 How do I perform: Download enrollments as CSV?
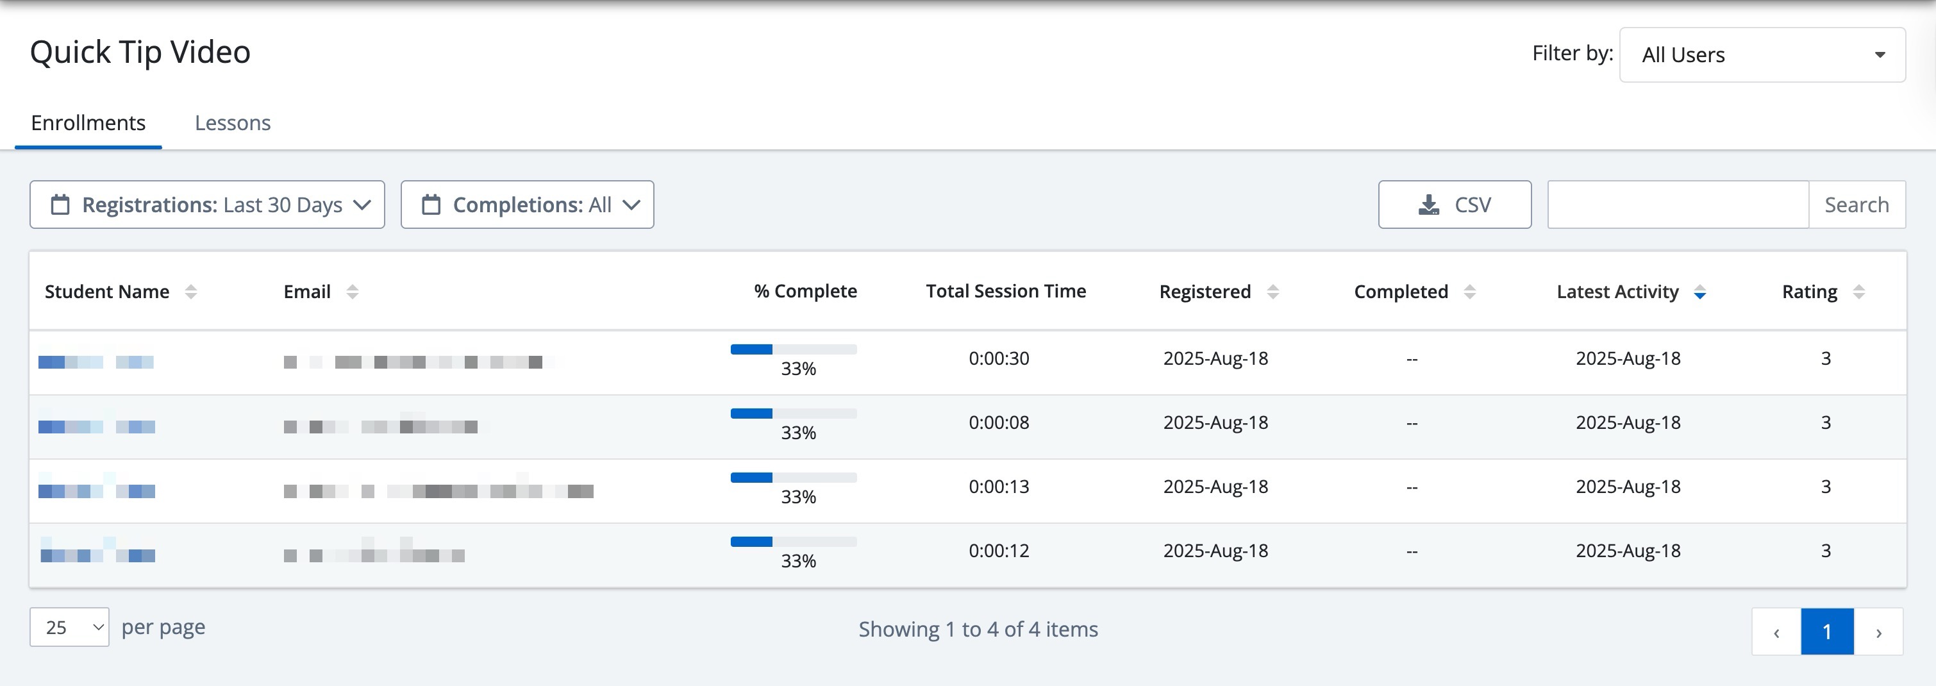tap(1455, 205)
